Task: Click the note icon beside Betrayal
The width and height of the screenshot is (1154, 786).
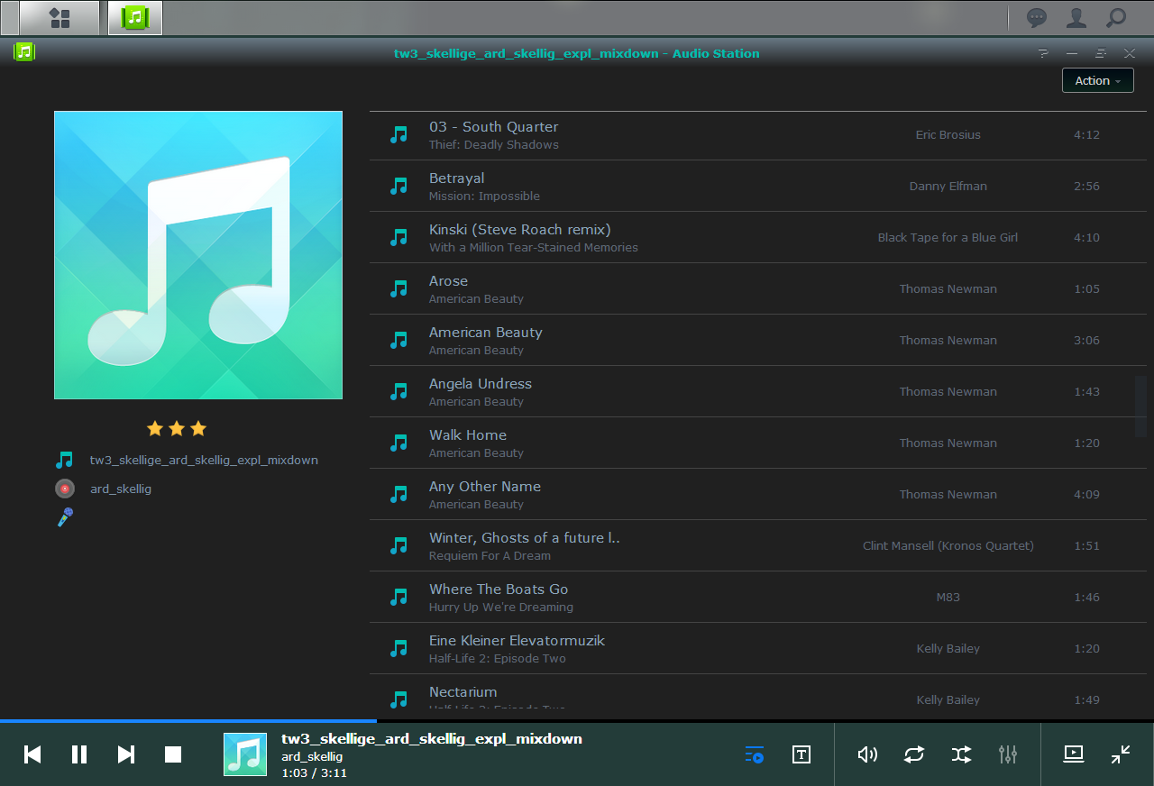Action: 398,186
